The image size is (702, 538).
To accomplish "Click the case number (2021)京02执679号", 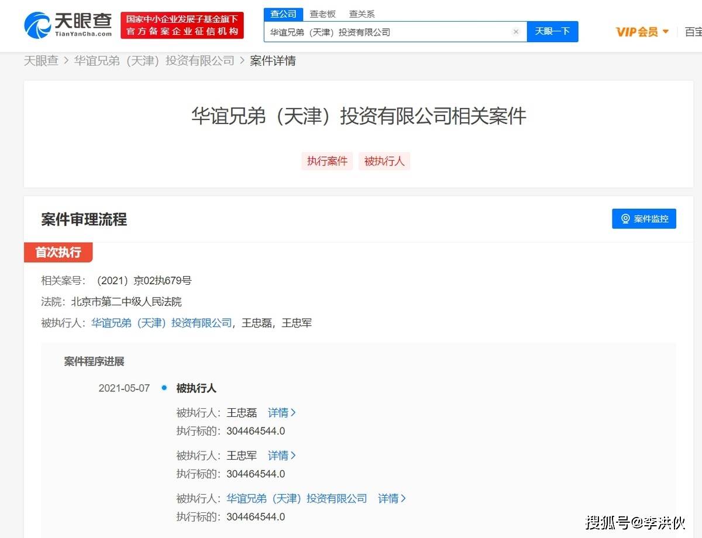I will coord(143,281).
